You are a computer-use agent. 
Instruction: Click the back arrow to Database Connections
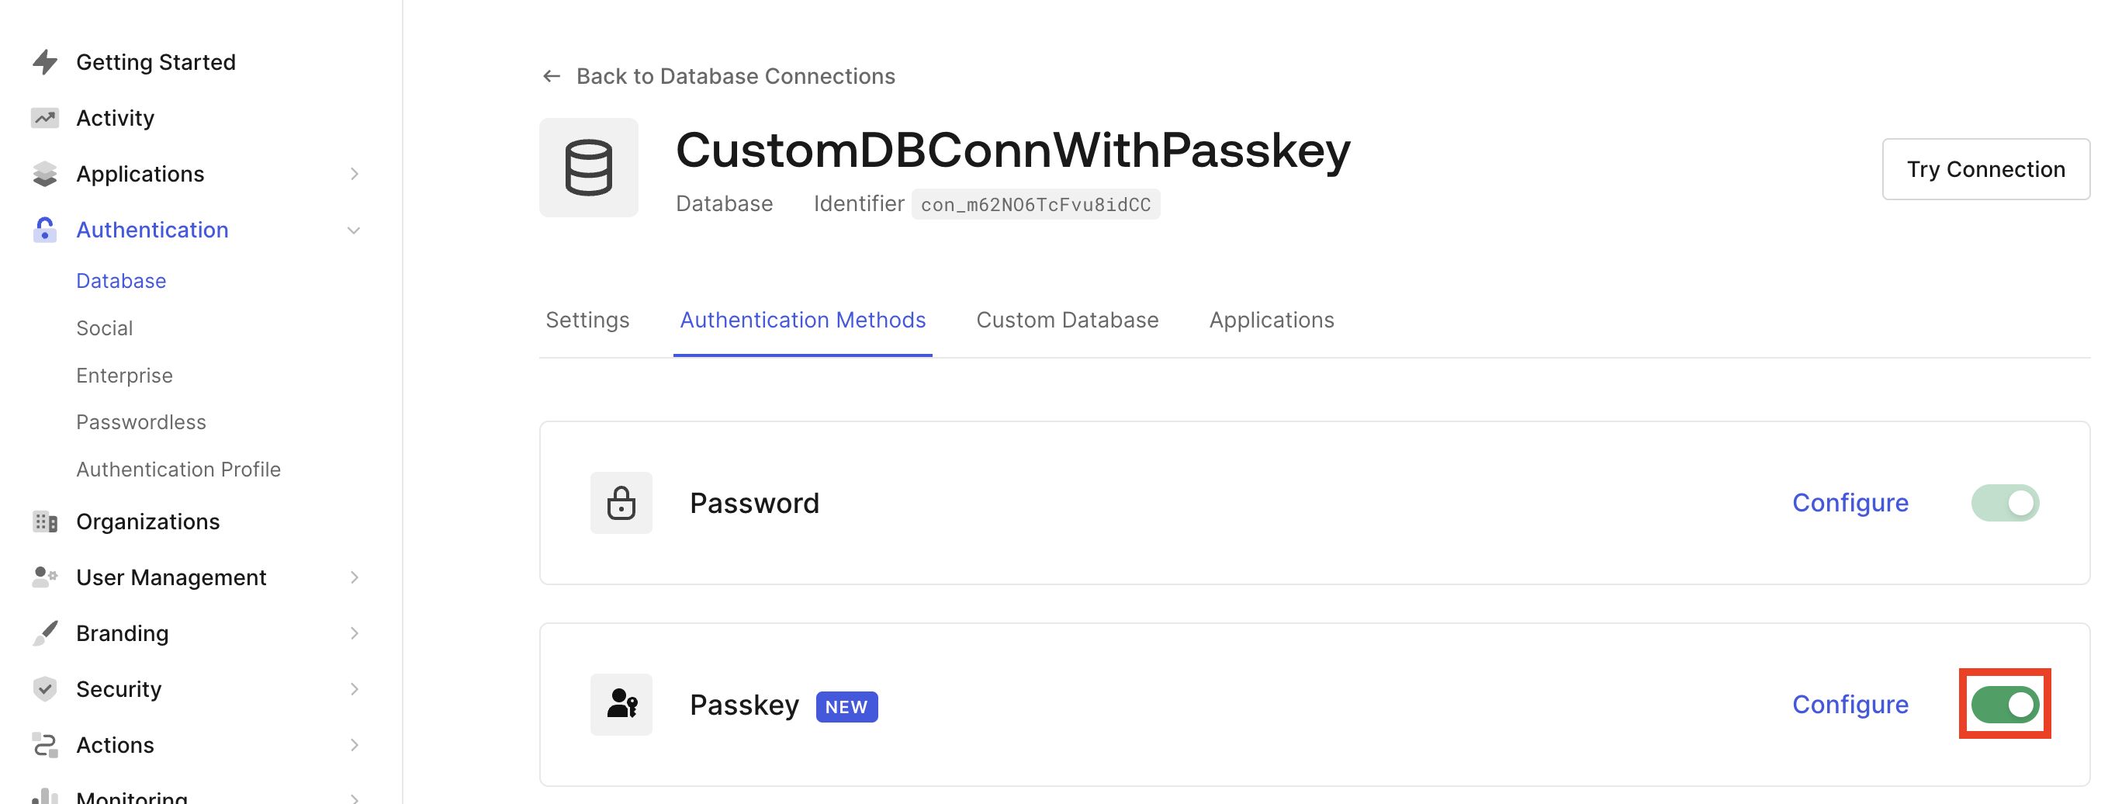552,76
